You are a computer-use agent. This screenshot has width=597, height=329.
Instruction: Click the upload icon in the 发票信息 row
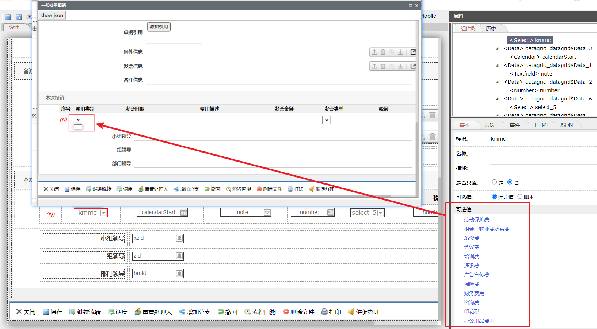coord(374,66)
